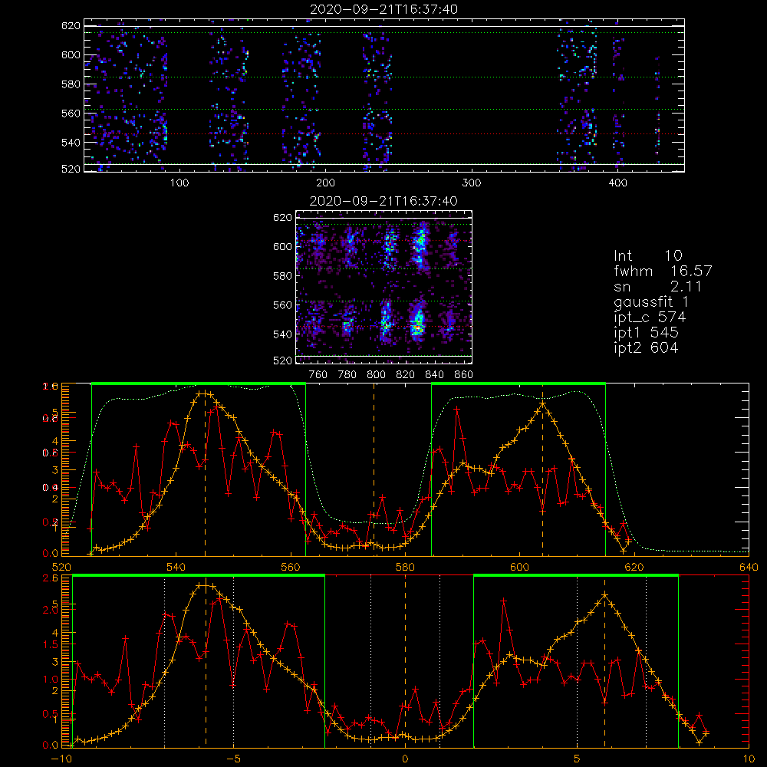Click the title timestamp above the wide top image

[x=384, y=9]
